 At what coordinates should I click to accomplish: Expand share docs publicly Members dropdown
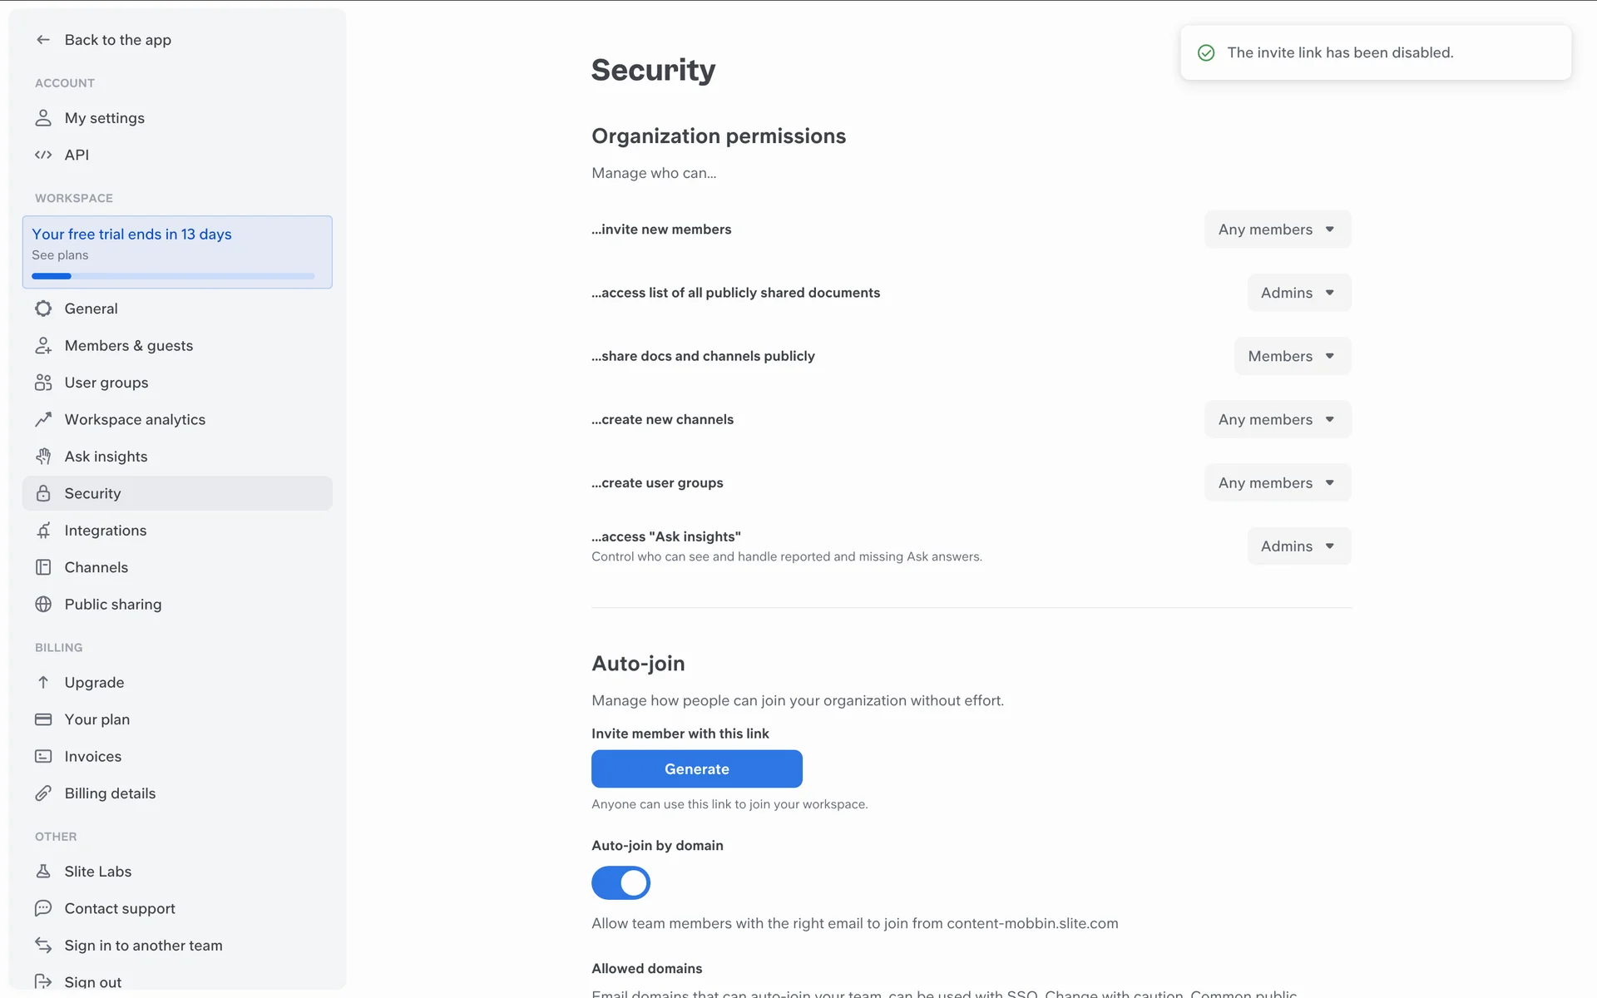click(1292, 356)
